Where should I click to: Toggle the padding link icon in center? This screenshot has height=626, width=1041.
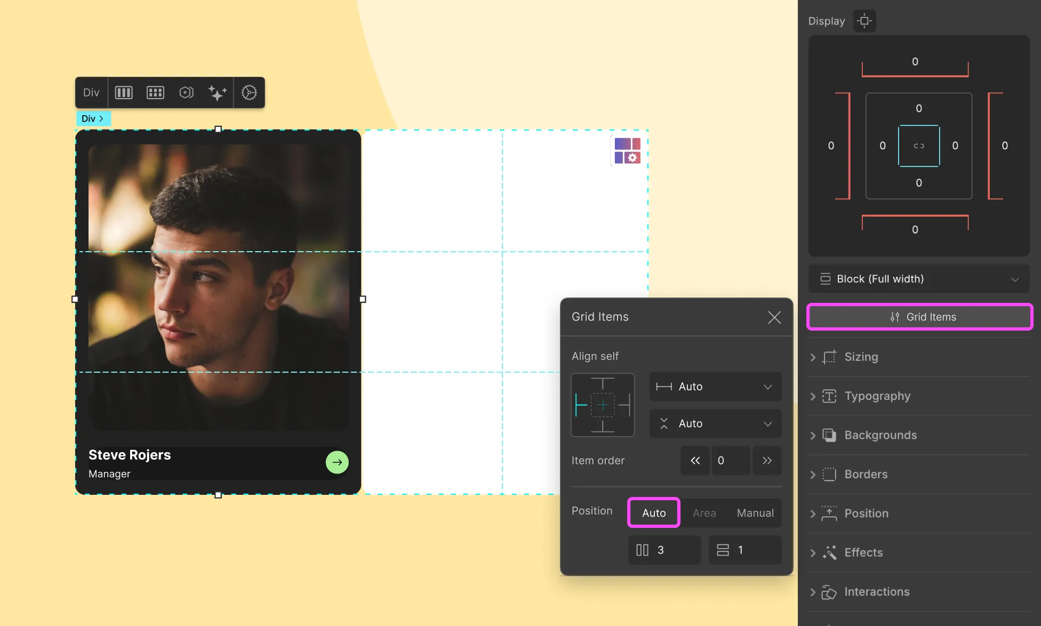coord(919,146)
